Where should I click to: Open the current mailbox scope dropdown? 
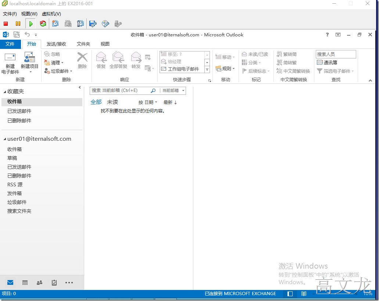tap(173, 90)
